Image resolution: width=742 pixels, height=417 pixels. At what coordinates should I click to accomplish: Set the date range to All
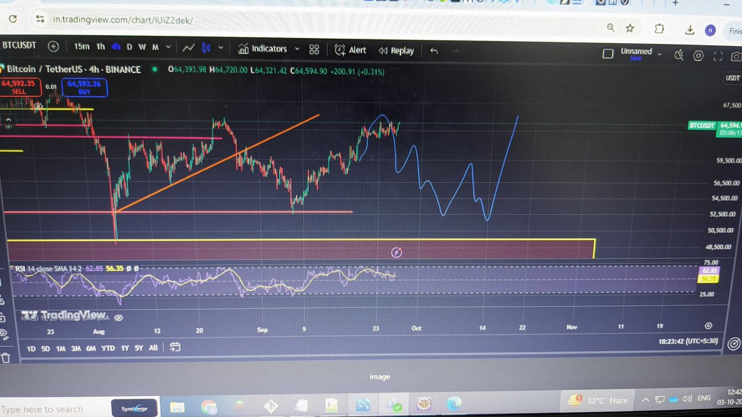coord(153,348)
